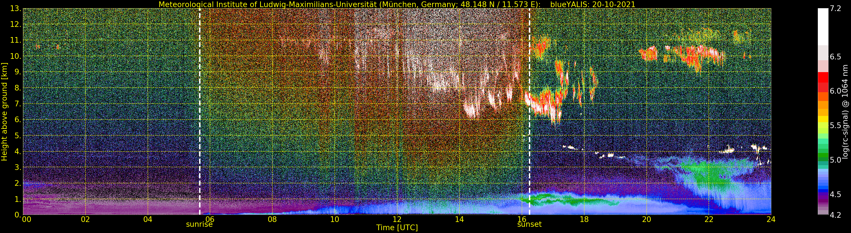The height and width of the screenshot is (233, 851).
Task: Click the time axis tick '18'
Action: 584,219
